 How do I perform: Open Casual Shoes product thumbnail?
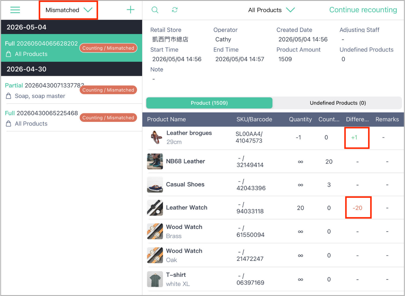(x=155, y=185)
